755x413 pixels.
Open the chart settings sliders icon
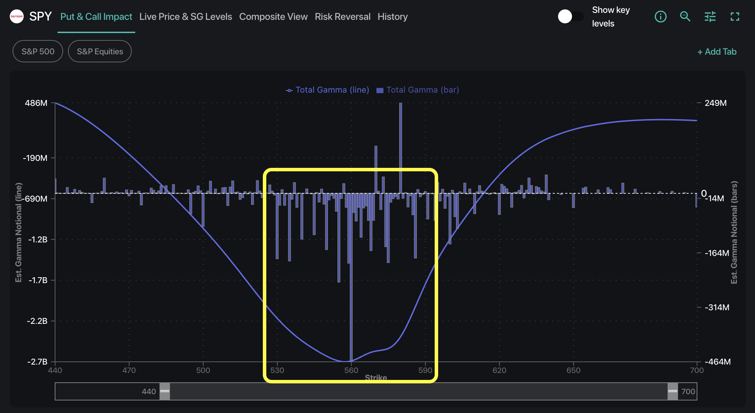(x=710, y=16)
